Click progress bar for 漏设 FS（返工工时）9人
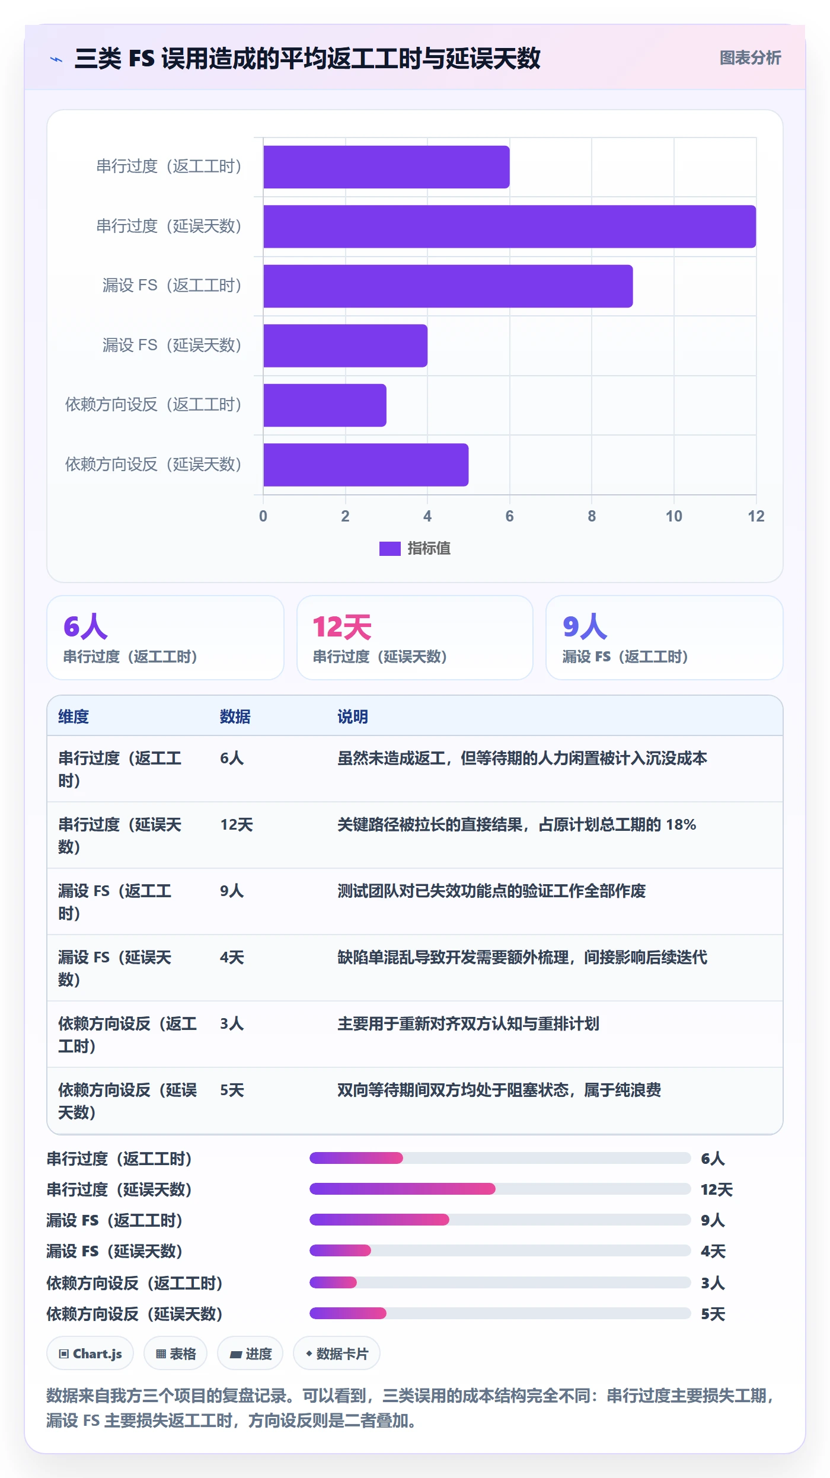The width and height of the screenshot is (830, 1478). tap(500, 1220)
